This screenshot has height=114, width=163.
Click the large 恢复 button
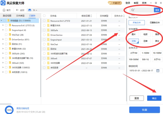coord(144,110)
